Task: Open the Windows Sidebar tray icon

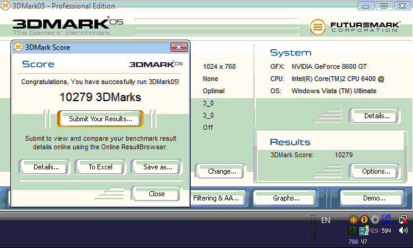Action: pyautogui.click(x=364, y=230)
